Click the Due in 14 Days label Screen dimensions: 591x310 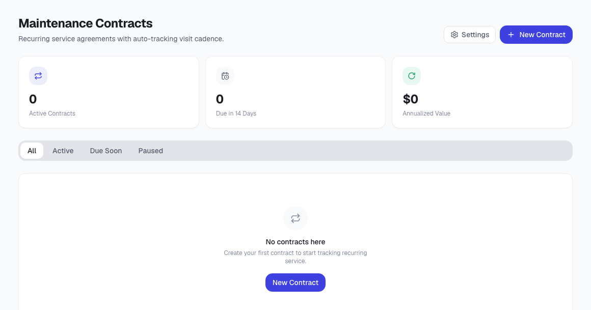coord(236,114)
